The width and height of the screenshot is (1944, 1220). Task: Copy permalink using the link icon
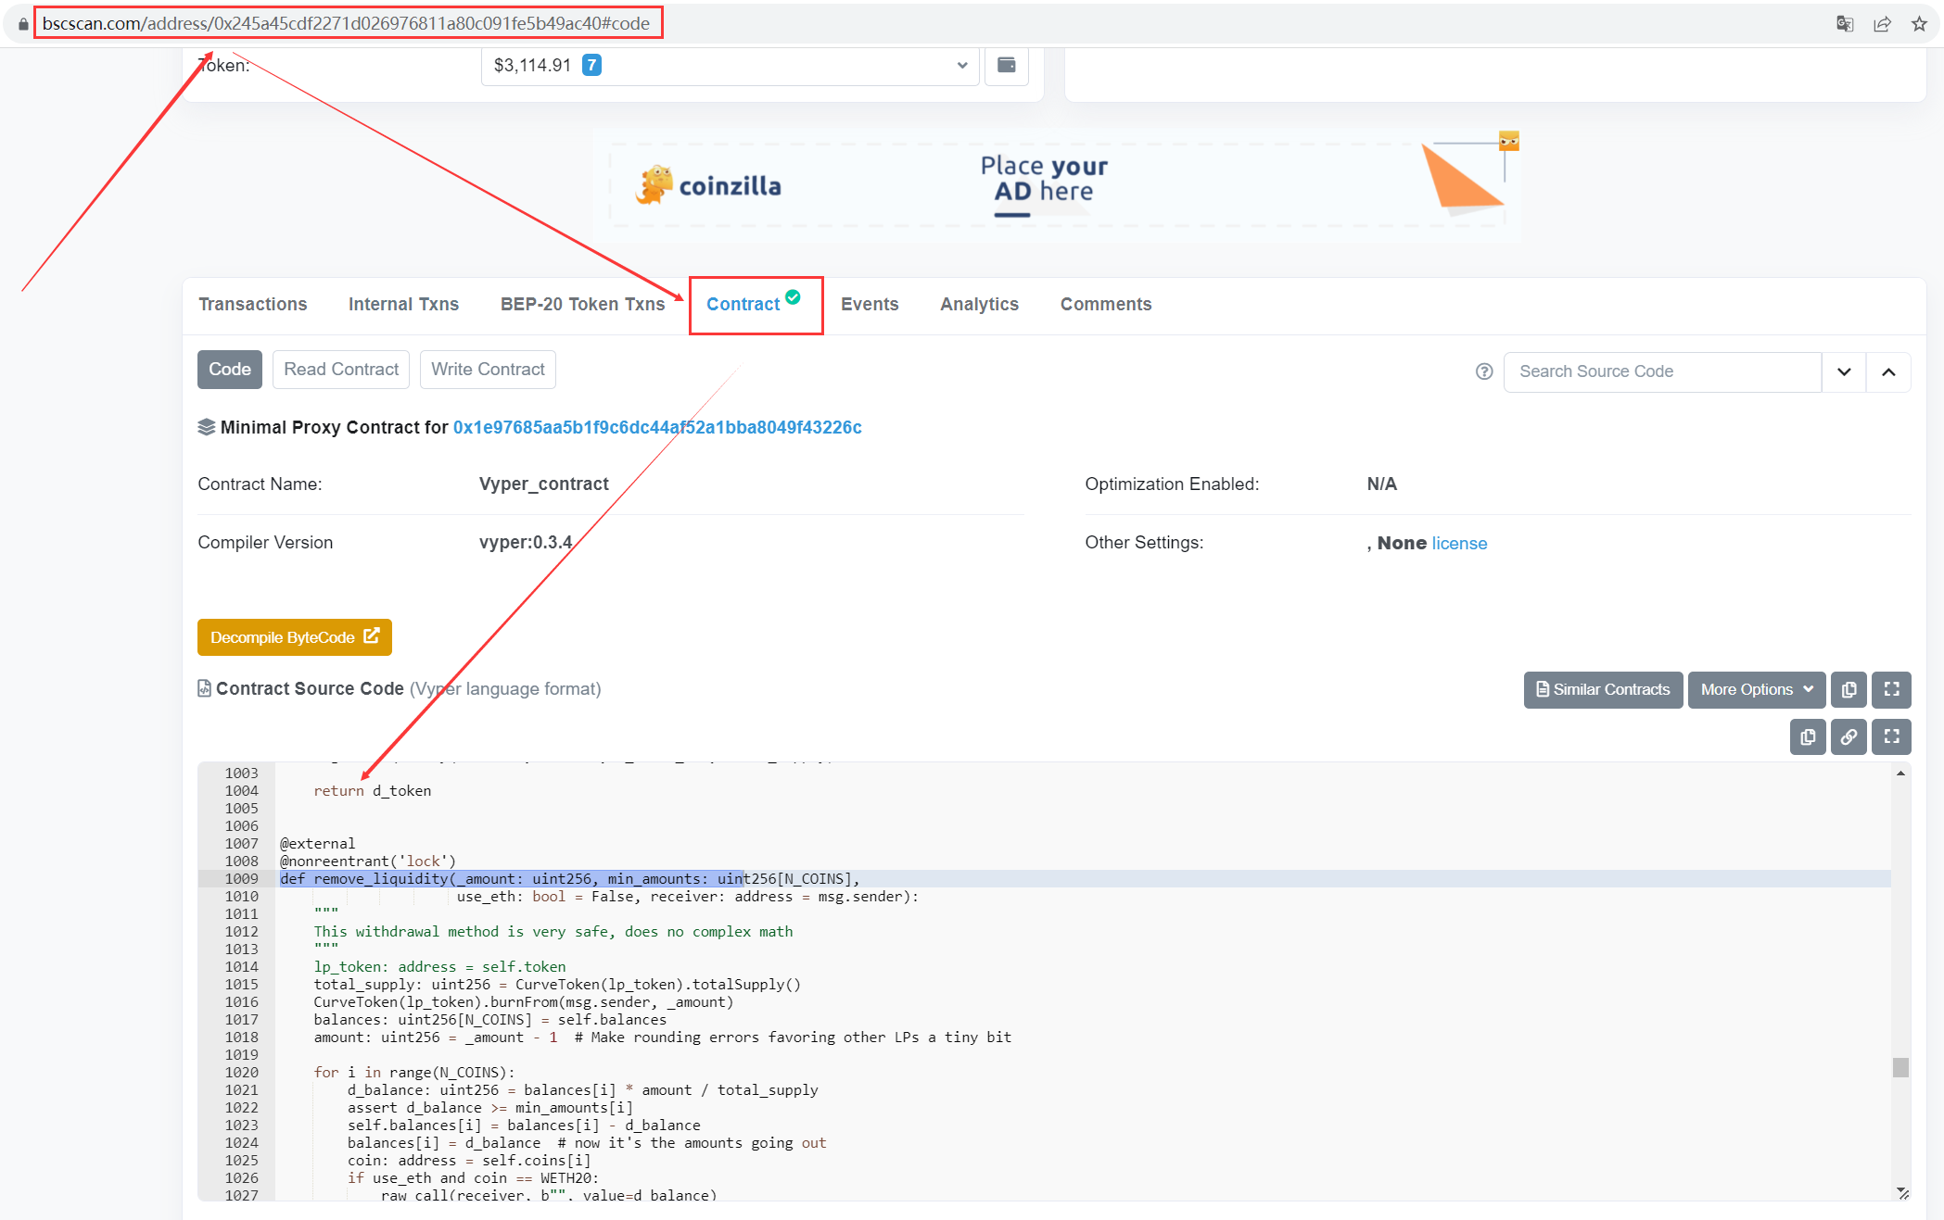click(x=1849, y=736)
